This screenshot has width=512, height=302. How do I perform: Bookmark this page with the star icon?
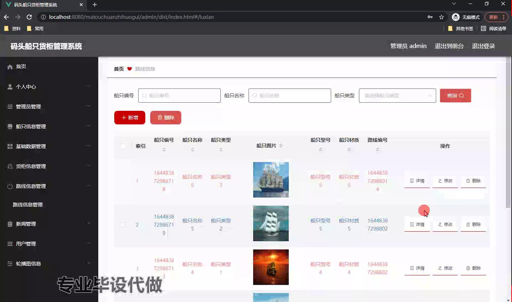[442, 17]
